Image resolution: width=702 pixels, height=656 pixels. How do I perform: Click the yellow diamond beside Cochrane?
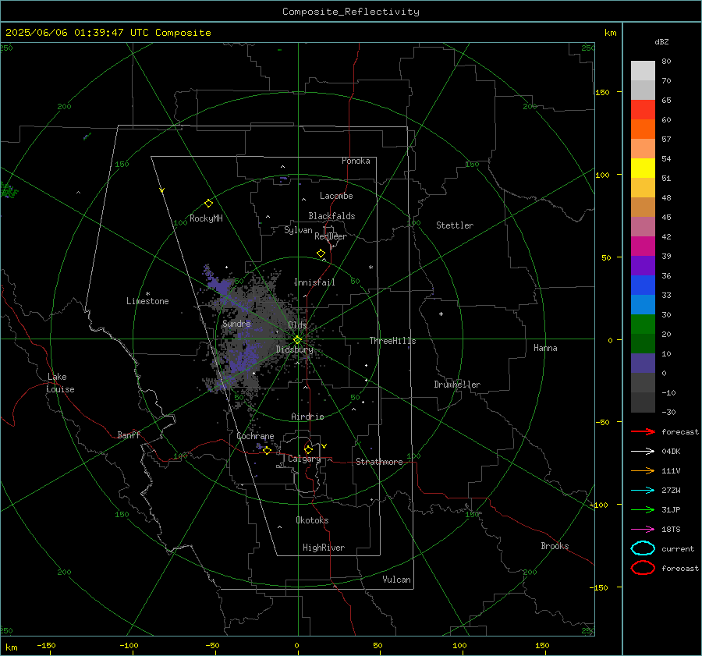coord(267,451)
